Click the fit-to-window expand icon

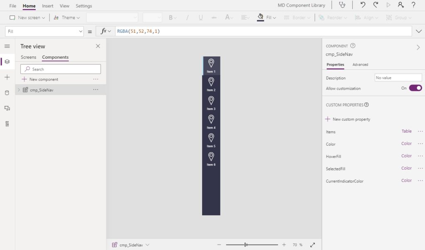[313, 245]
